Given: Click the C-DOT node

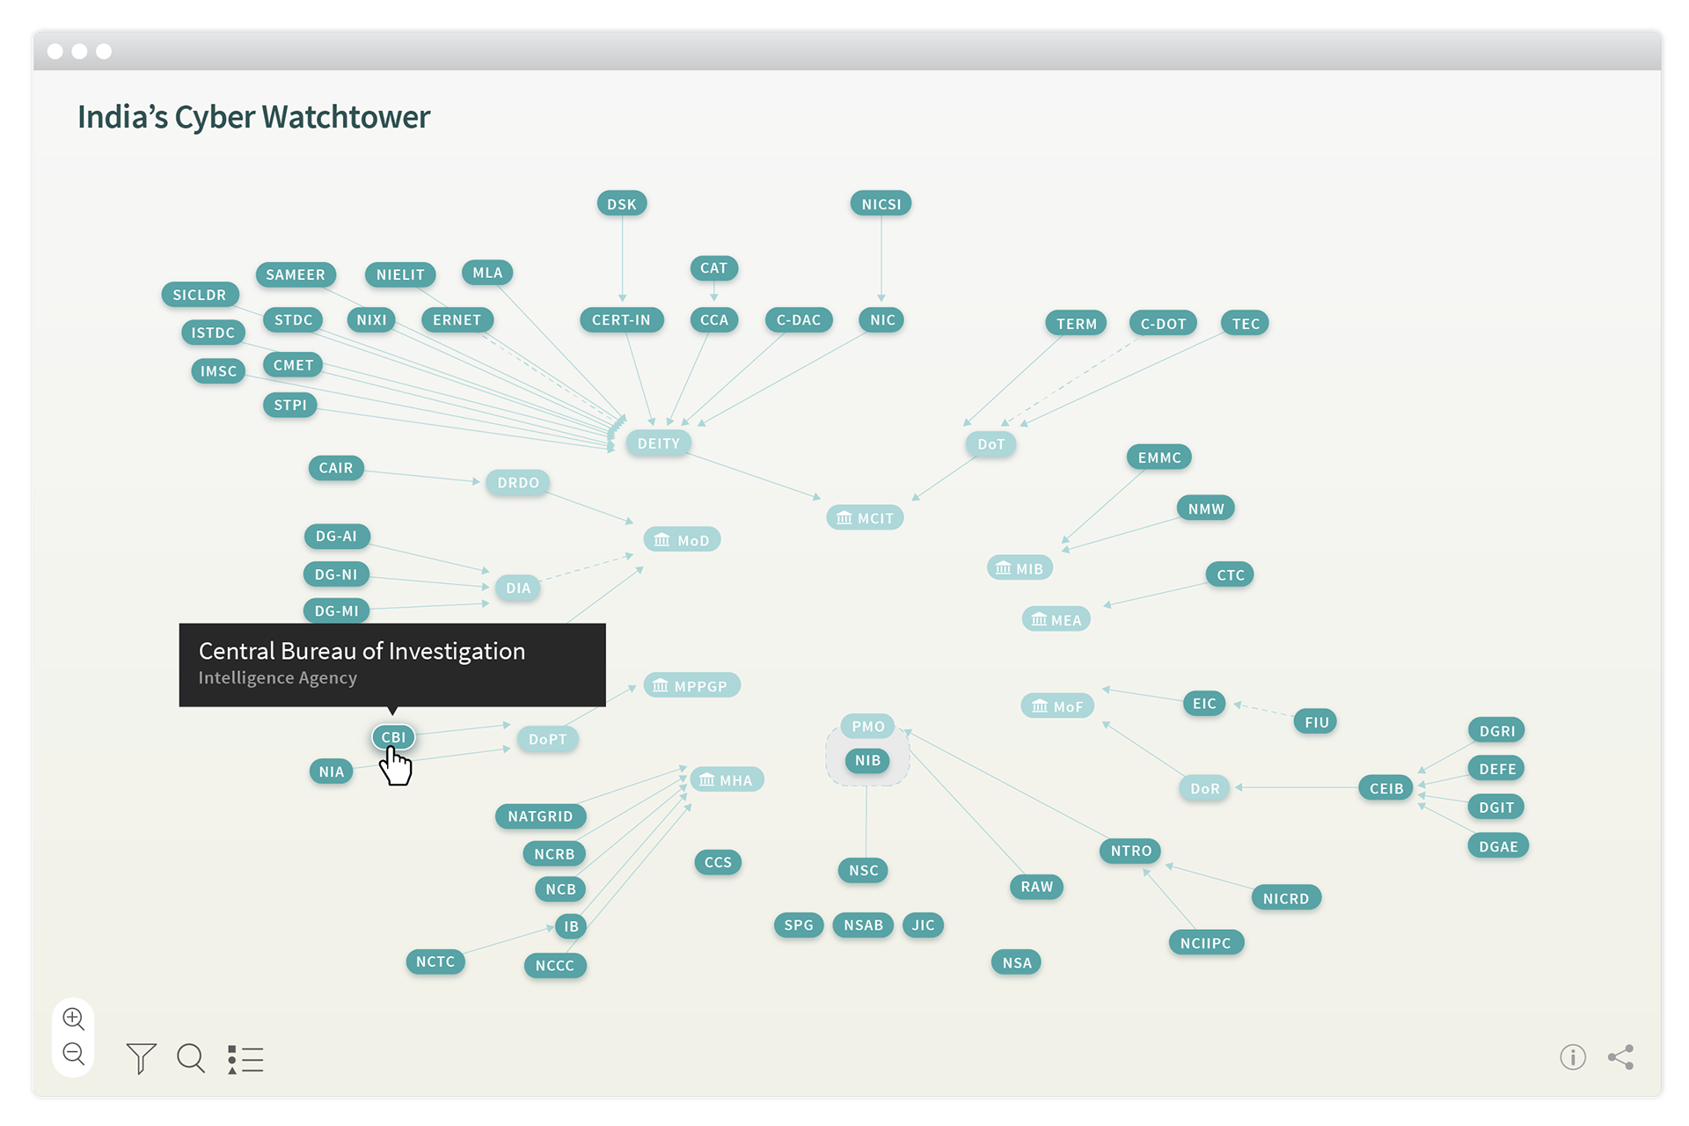Looking at the screenshot, I should coord(1163,324).
